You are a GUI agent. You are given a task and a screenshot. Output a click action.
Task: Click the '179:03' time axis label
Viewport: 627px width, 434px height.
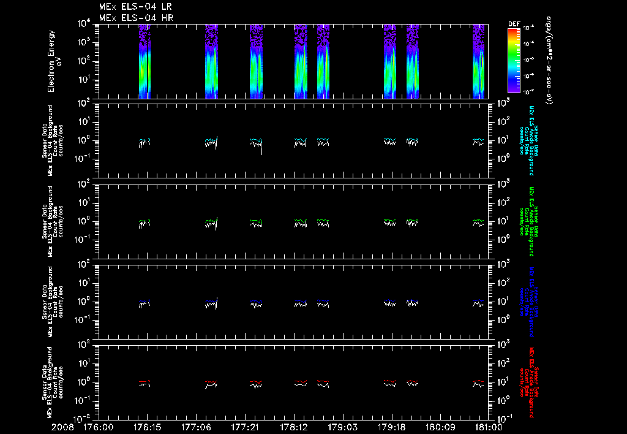tap(342, 427)
